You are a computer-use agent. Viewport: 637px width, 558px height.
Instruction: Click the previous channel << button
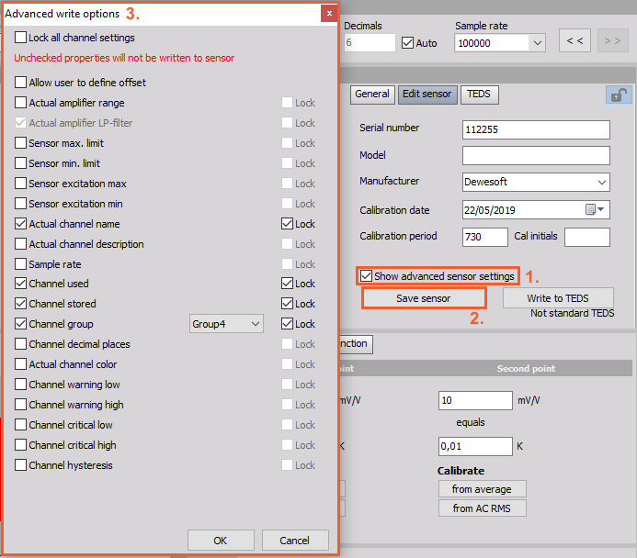[574, 40]
